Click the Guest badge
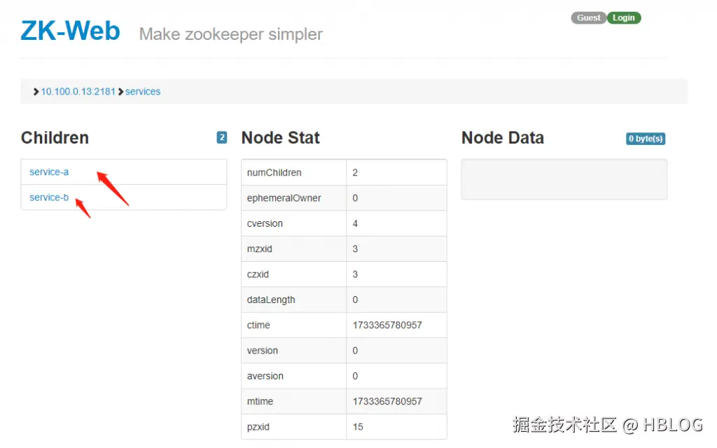 tap(588, 18)
